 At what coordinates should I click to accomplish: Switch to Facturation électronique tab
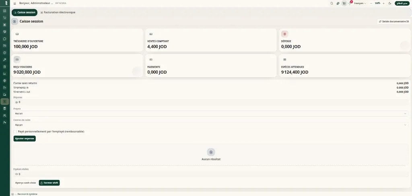tap(58, 12)
